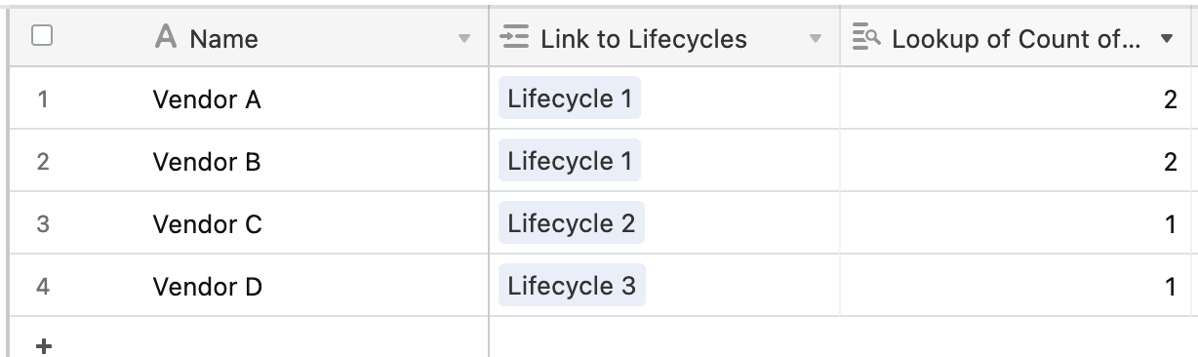Click the linked record icon beside Link to Lifecycles
The width and height of the screenshot is (1198, 357).
(513, 38)
